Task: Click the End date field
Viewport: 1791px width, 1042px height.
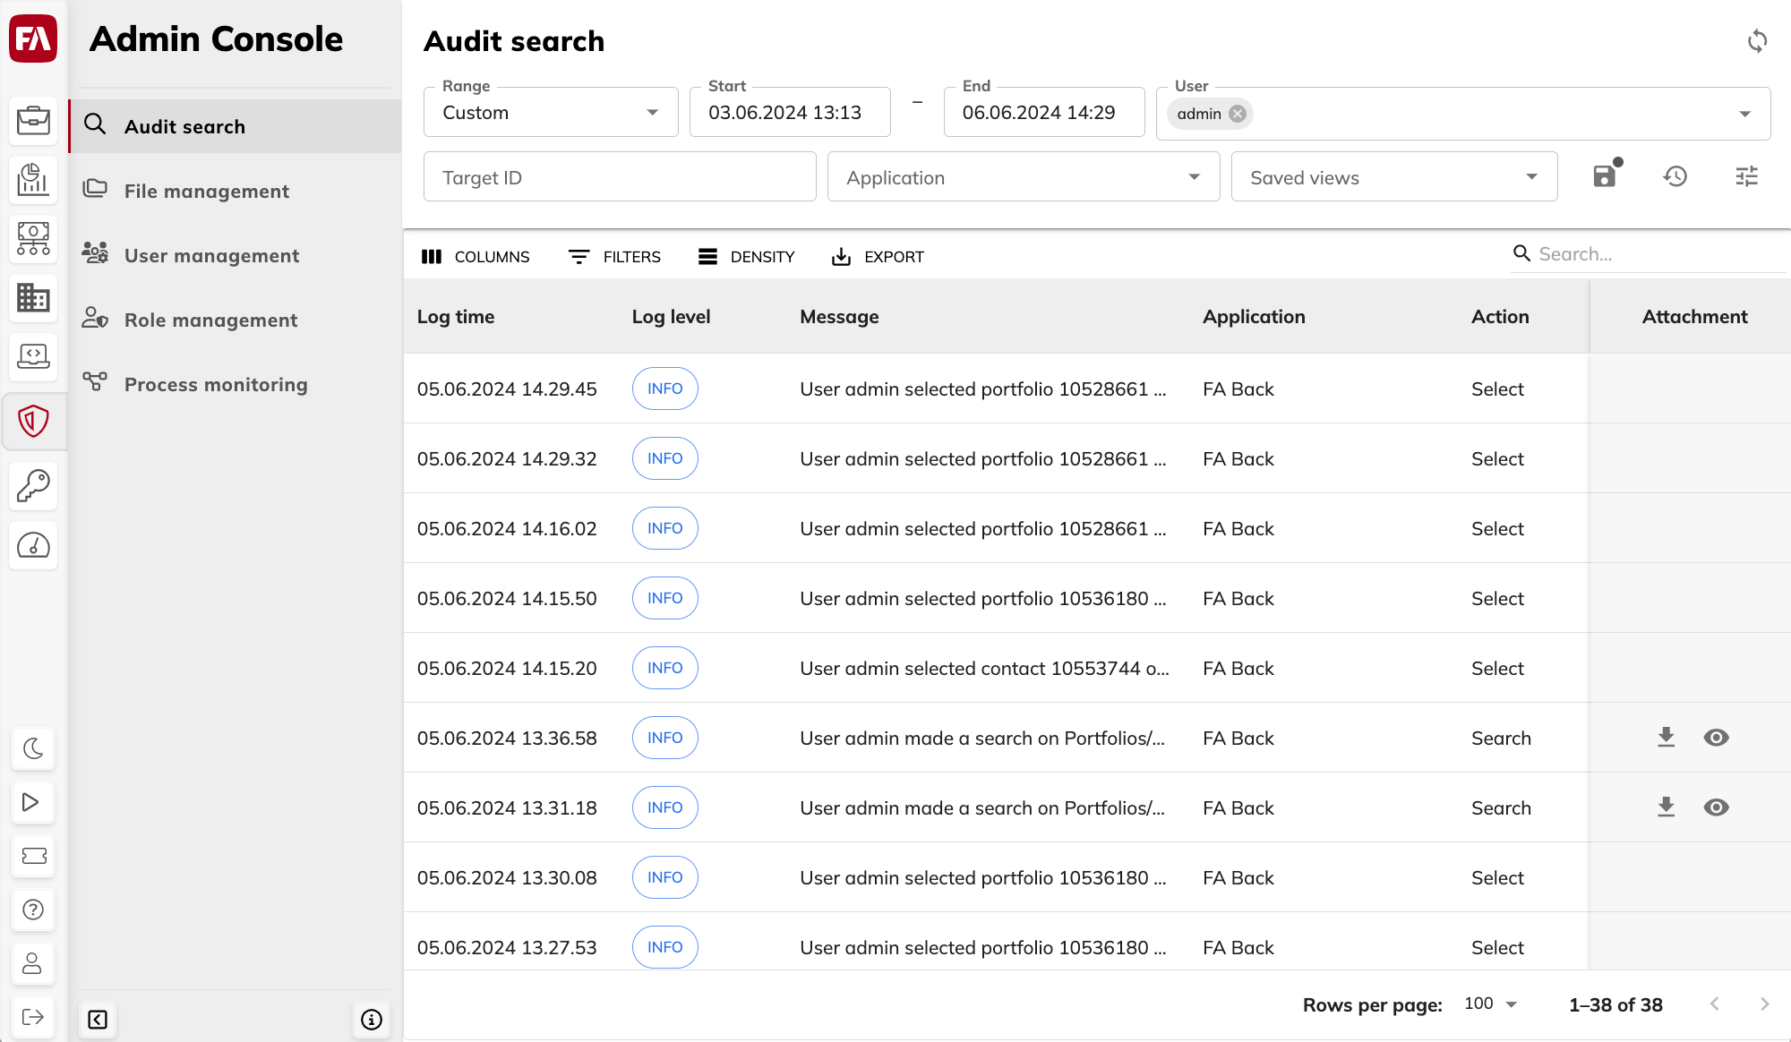Action: [x=1044, y=112]
